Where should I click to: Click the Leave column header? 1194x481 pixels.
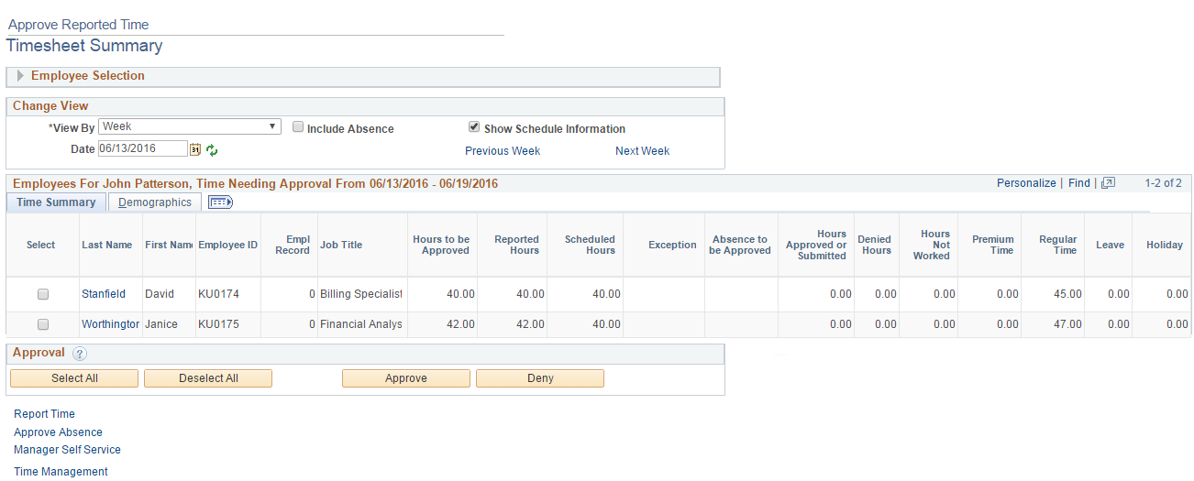[x=1110, y=245]
